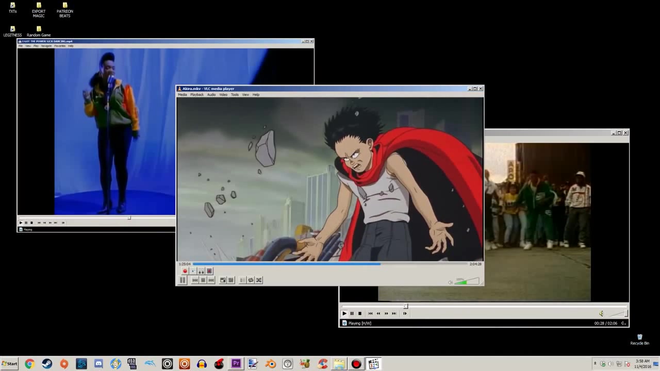This screenshot has height=371, width=660.
Task: Mute using speaker icon in bottom-right player
Action: 601,313
